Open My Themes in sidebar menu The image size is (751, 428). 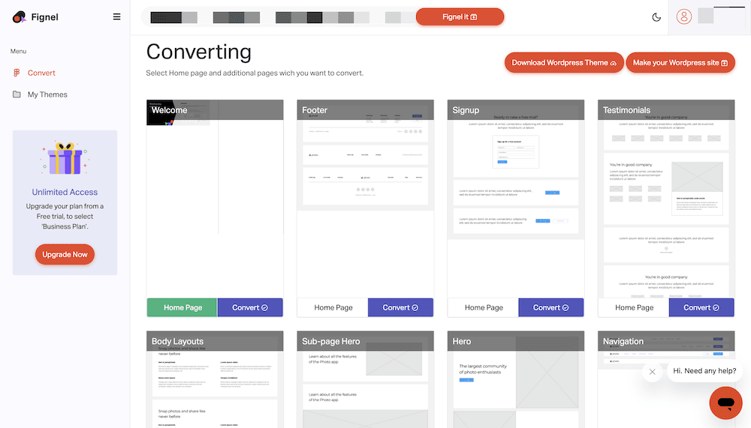pos(47,94)
